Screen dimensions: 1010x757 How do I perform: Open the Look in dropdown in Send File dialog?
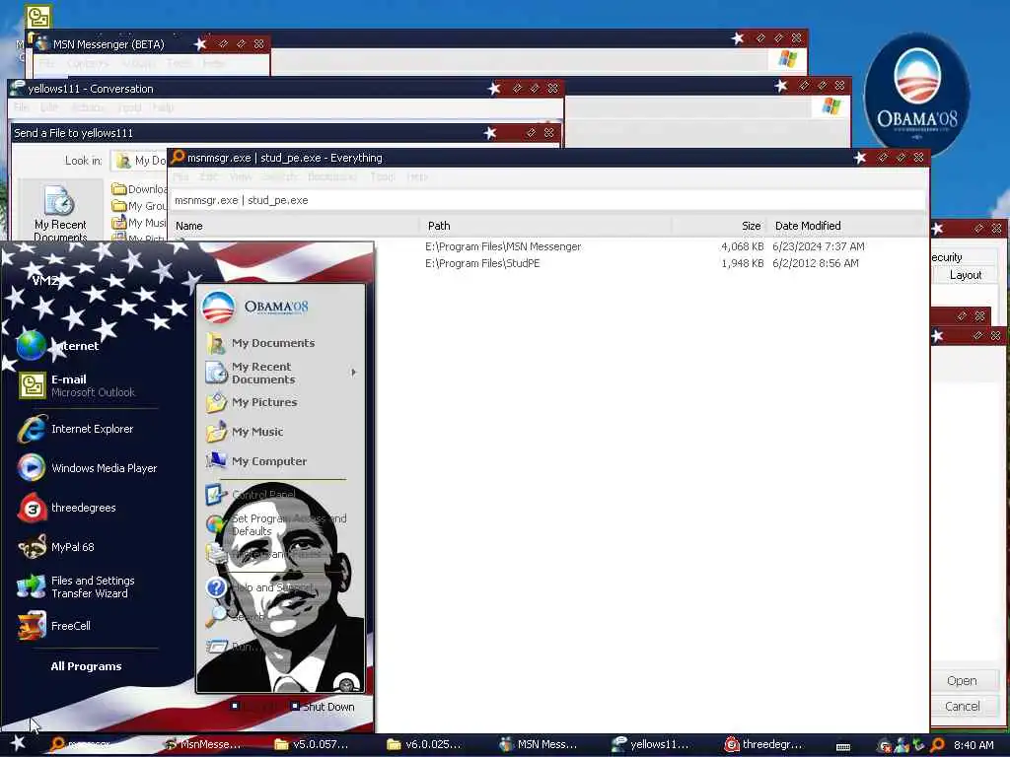tap(139, 161)
